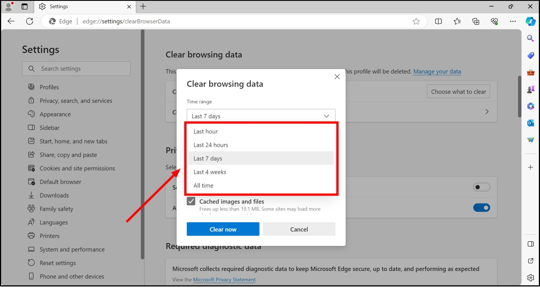Image resolution: width=540 pixels, height=287 pixels.
Task: Open the Favorites star-list icon
Action: pyautogui.click(x=457, y=21)
